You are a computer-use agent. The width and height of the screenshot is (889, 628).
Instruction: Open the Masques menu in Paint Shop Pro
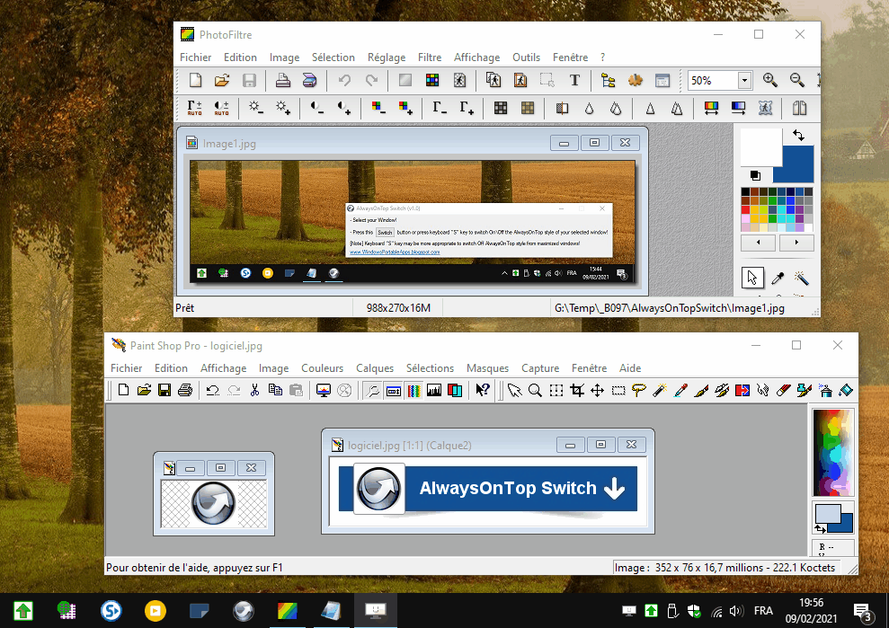pyautogui.click(x=487, y=367)
